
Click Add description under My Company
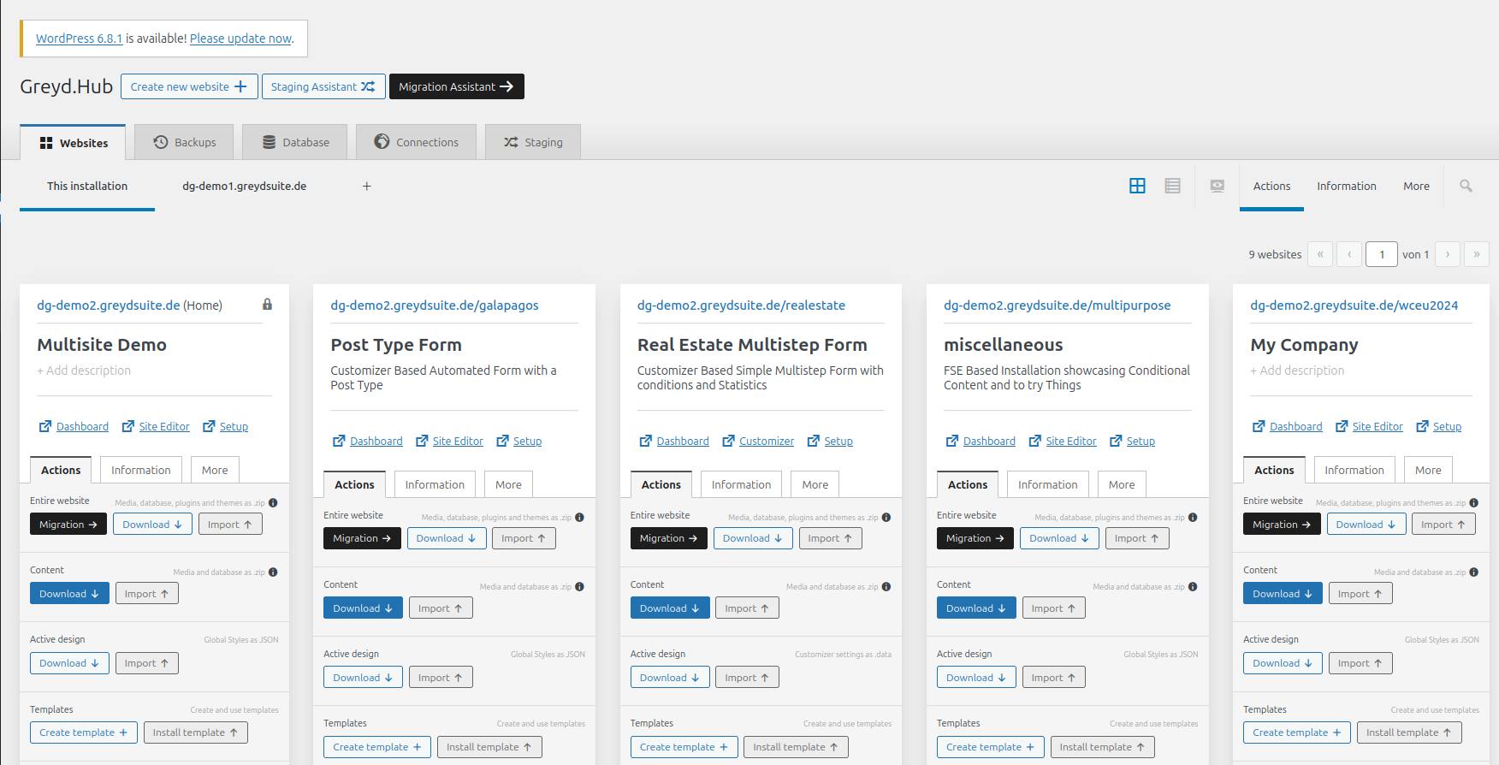1297,371
